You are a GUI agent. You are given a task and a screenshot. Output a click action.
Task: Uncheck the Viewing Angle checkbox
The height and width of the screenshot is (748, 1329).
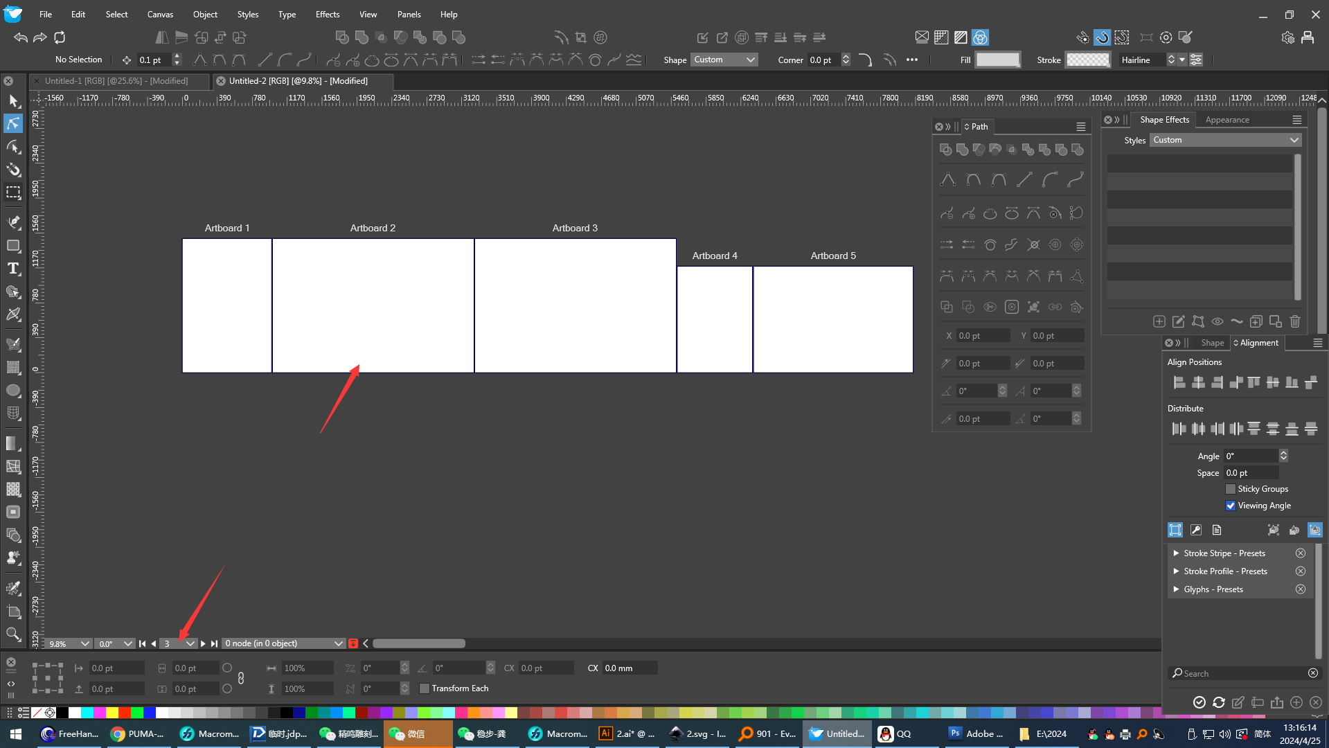click(x=1231, y=506)
